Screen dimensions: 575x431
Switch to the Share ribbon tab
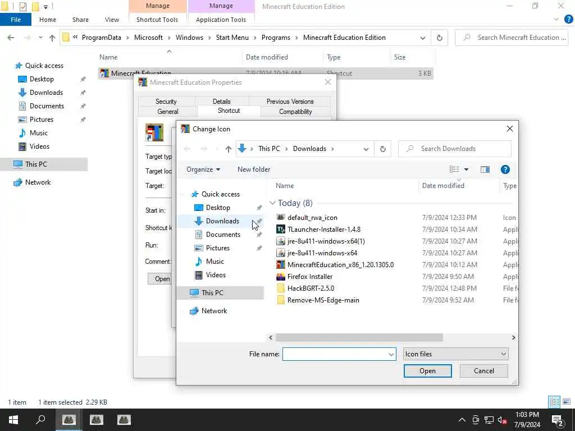point(80,20)
